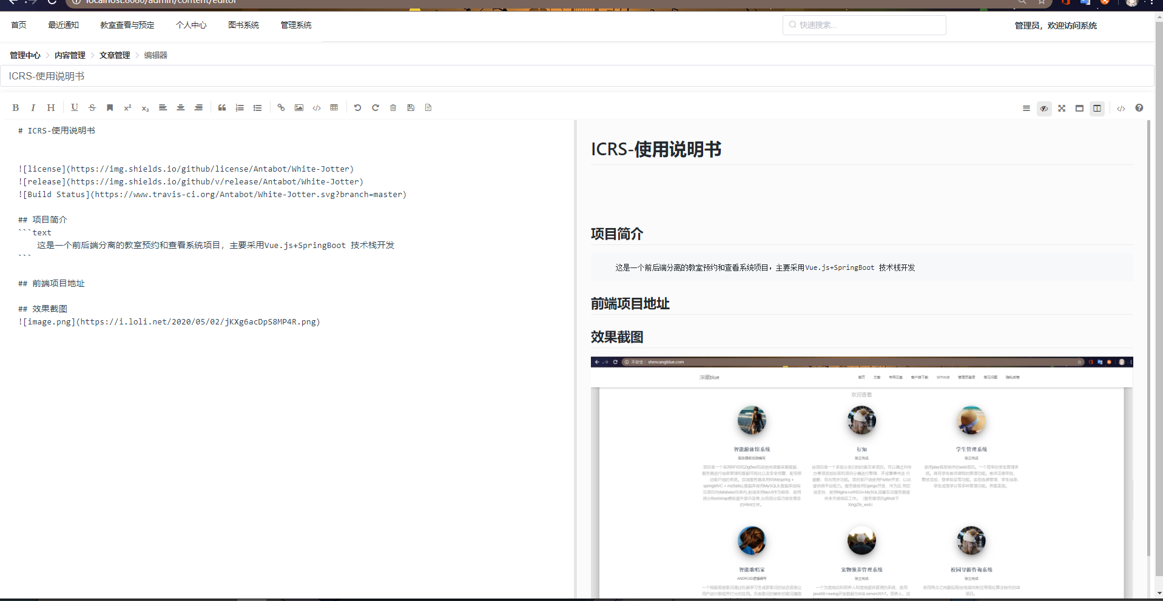Insert a block quote

coord(222,108)
